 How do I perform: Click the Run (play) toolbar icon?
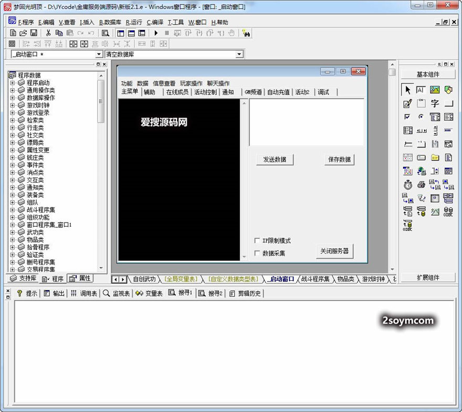click(x=156, y=33)
